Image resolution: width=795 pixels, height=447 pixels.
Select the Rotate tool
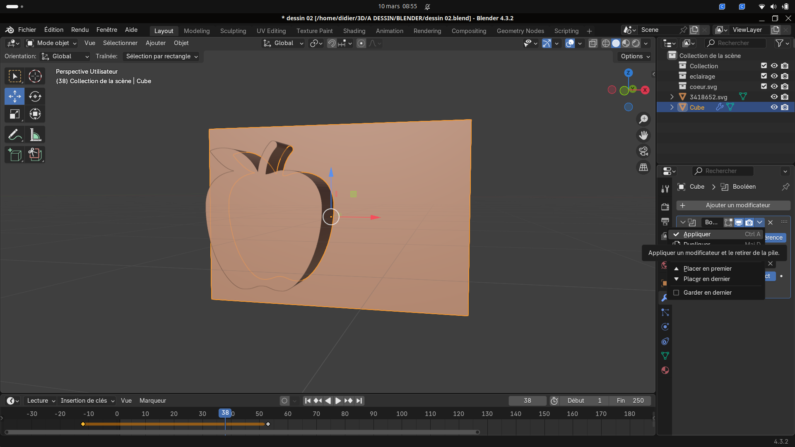click(35, 96)
